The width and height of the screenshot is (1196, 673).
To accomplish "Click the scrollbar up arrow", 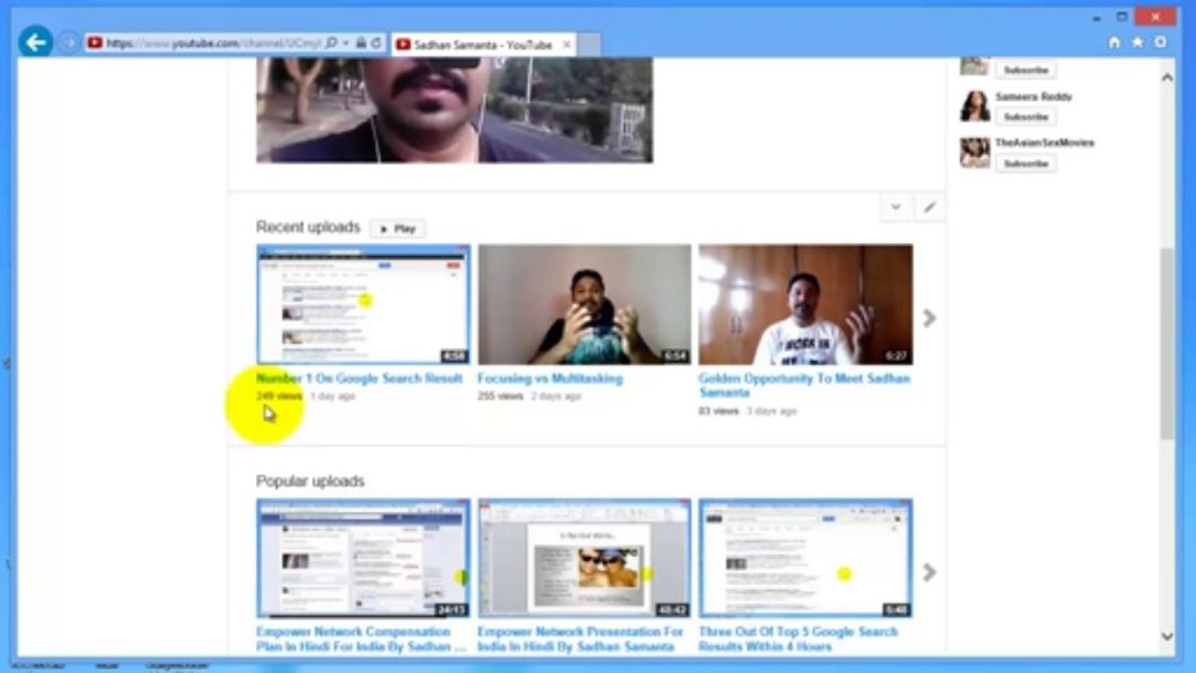I will pos(1167,79).
